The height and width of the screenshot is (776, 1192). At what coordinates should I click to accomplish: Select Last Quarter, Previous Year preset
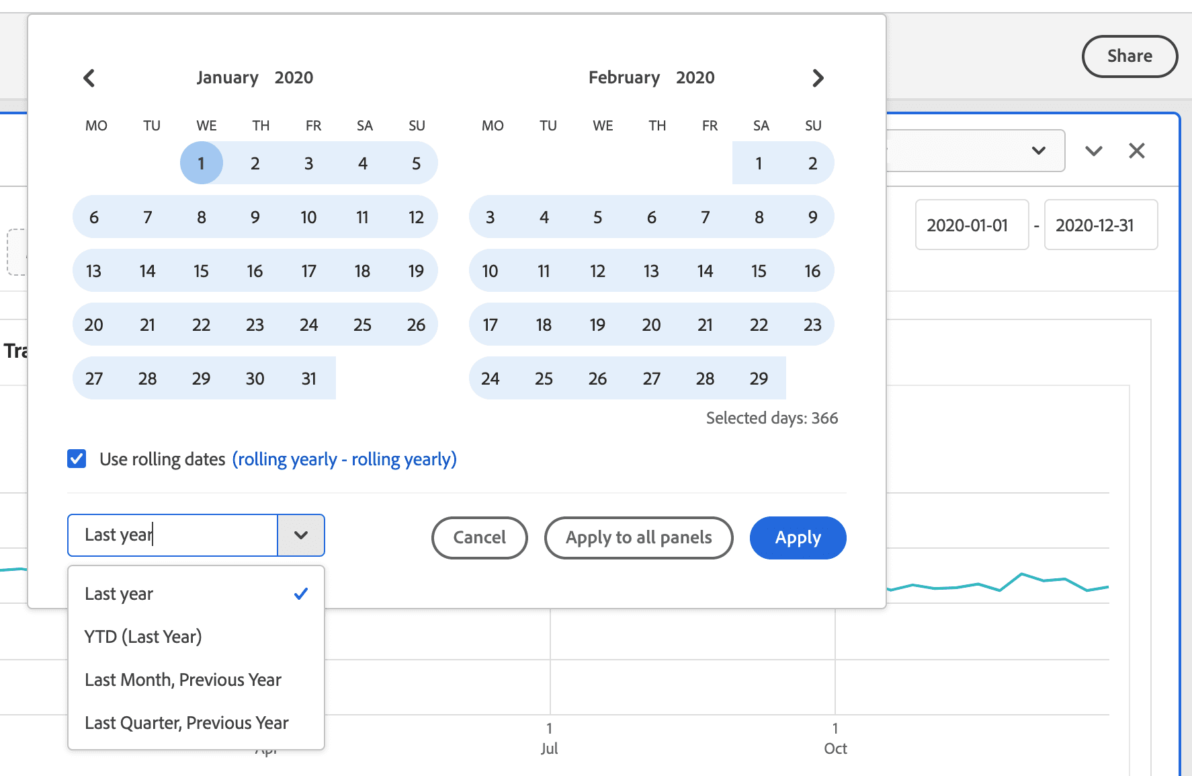[186, 723]
